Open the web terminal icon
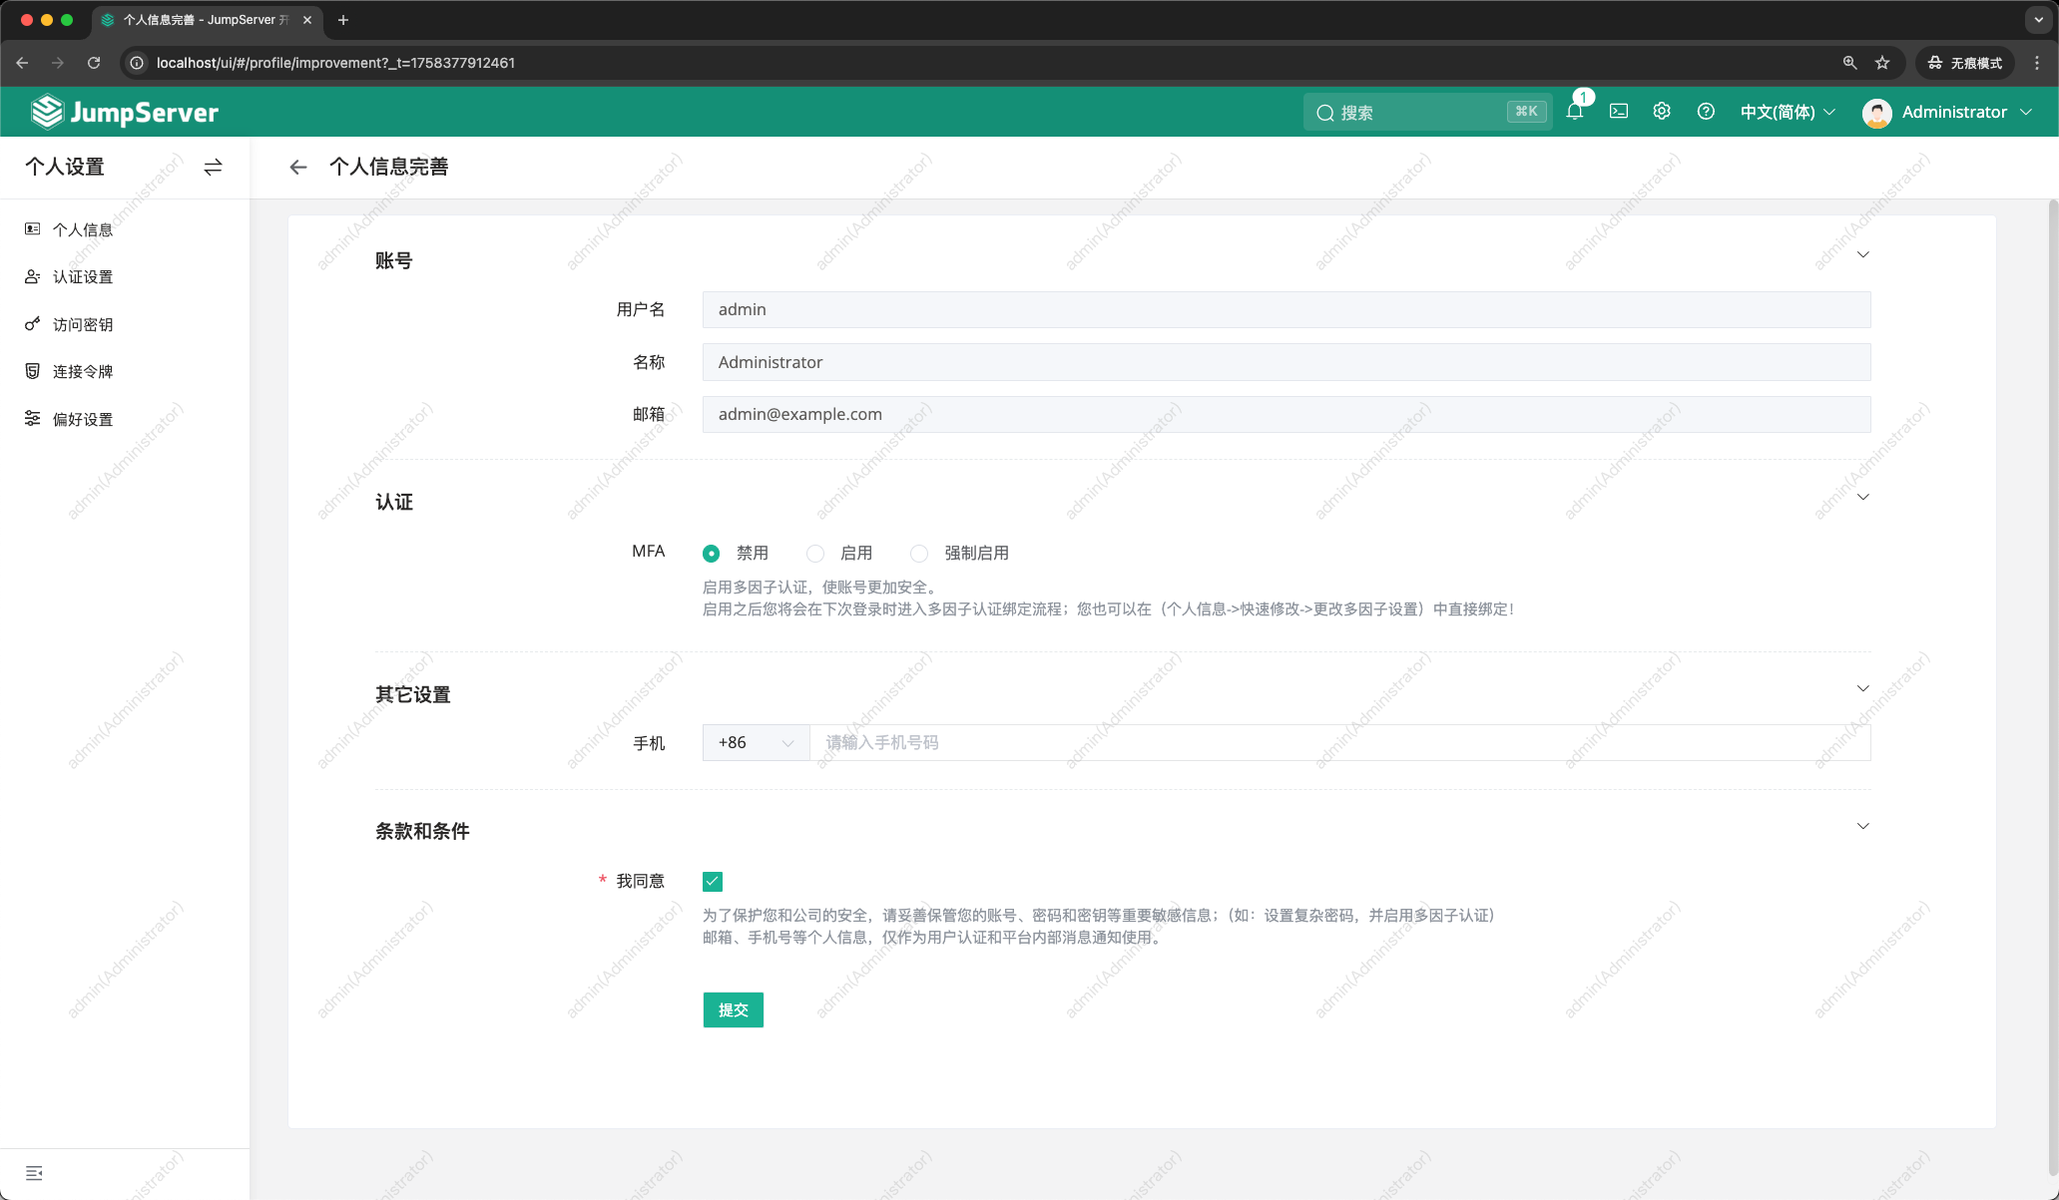The image size is (2059, 1200). click(x=1618, y=112)
